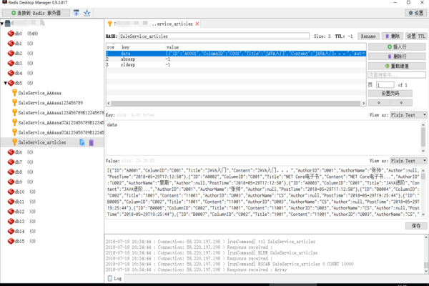
Task: Select the db13 database
Action: coord(21,222)
